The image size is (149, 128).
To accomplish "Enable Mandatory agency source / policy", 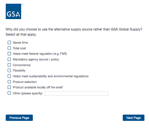I will (x=9, y=59).
